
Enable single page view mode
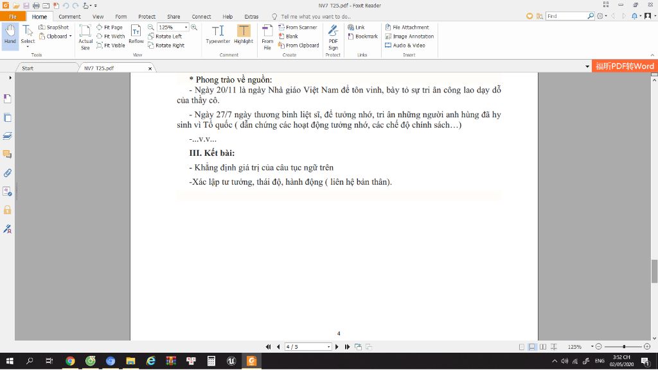522,347
